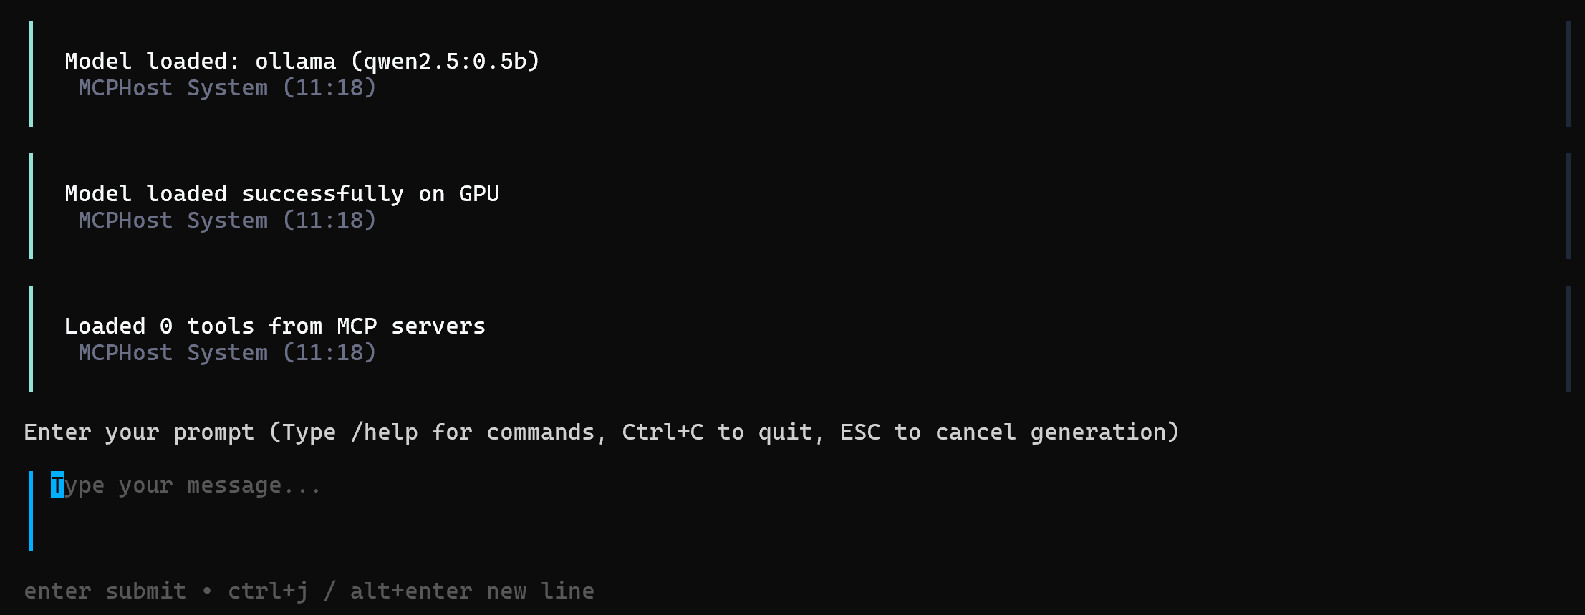This screenshot has height=615, width=1585.
Task: Click the /help command in prompt instructions
Action: [x=384, y=432]
